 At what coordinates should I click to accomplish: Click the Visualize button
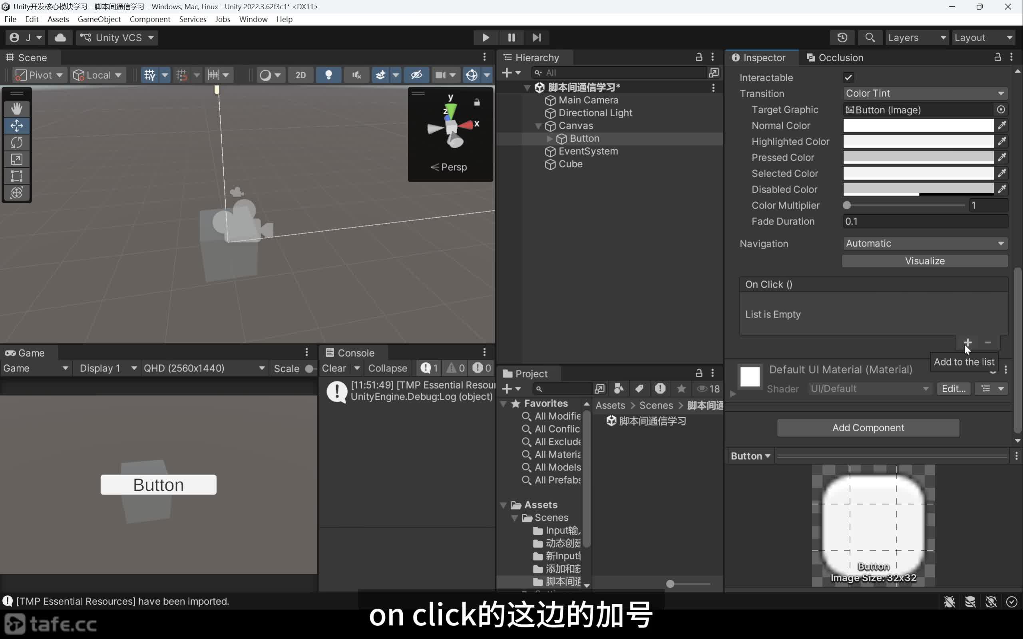925,261
